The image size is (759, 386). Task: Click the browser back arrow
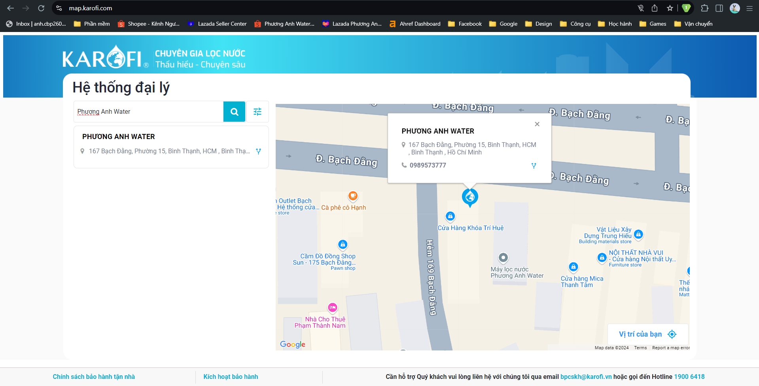pos(11,8)
